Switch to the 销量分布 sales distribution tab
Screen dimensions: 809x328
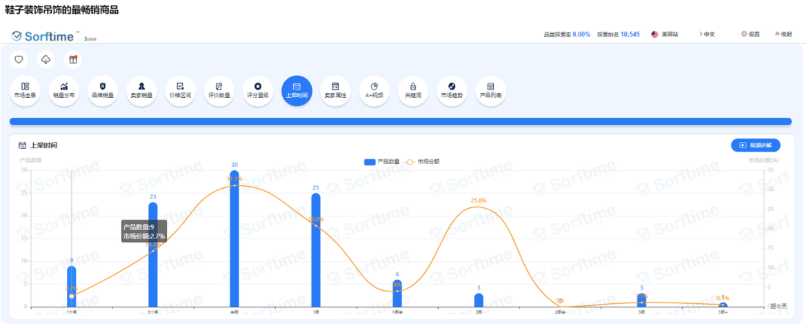pos(64,91)
